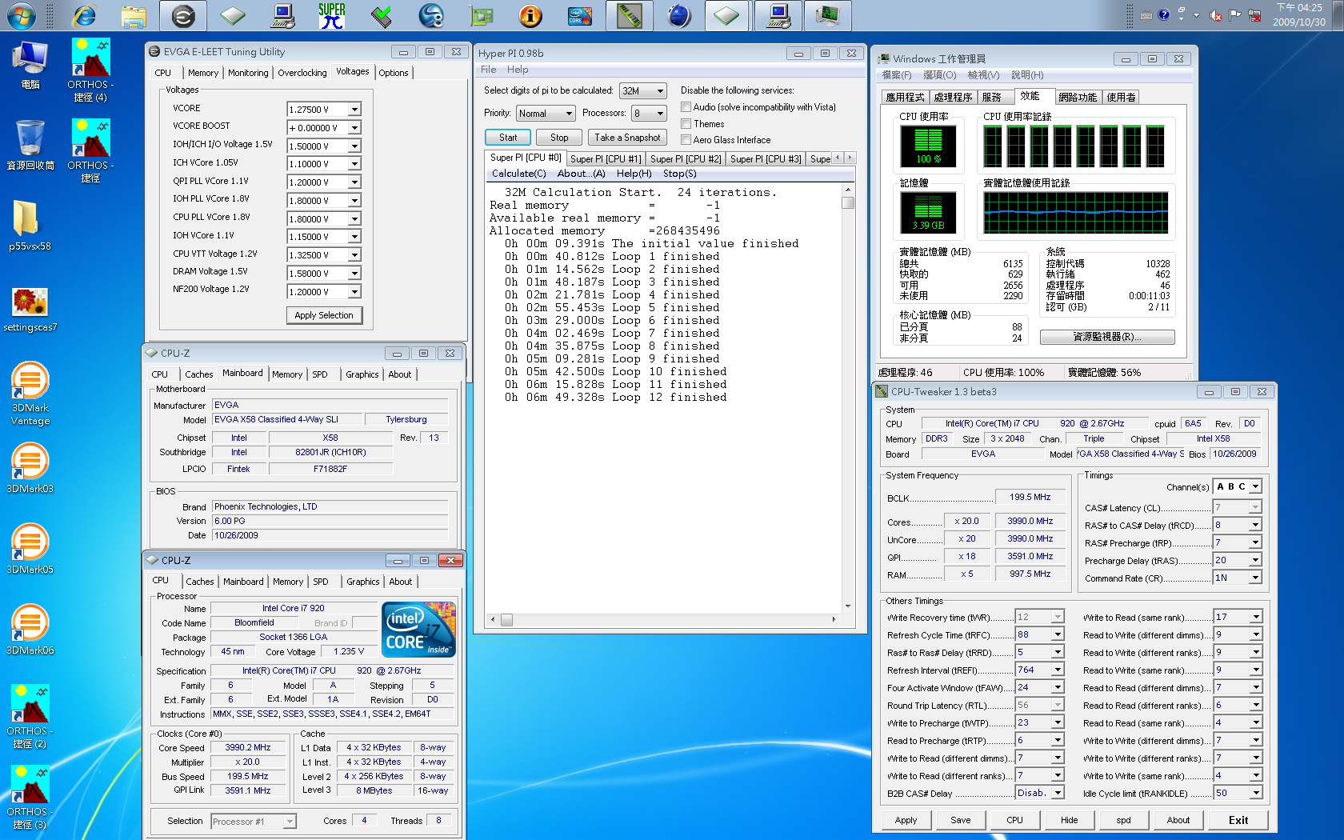
Task: Click Super PI taskbar icon
Action: 331,15
